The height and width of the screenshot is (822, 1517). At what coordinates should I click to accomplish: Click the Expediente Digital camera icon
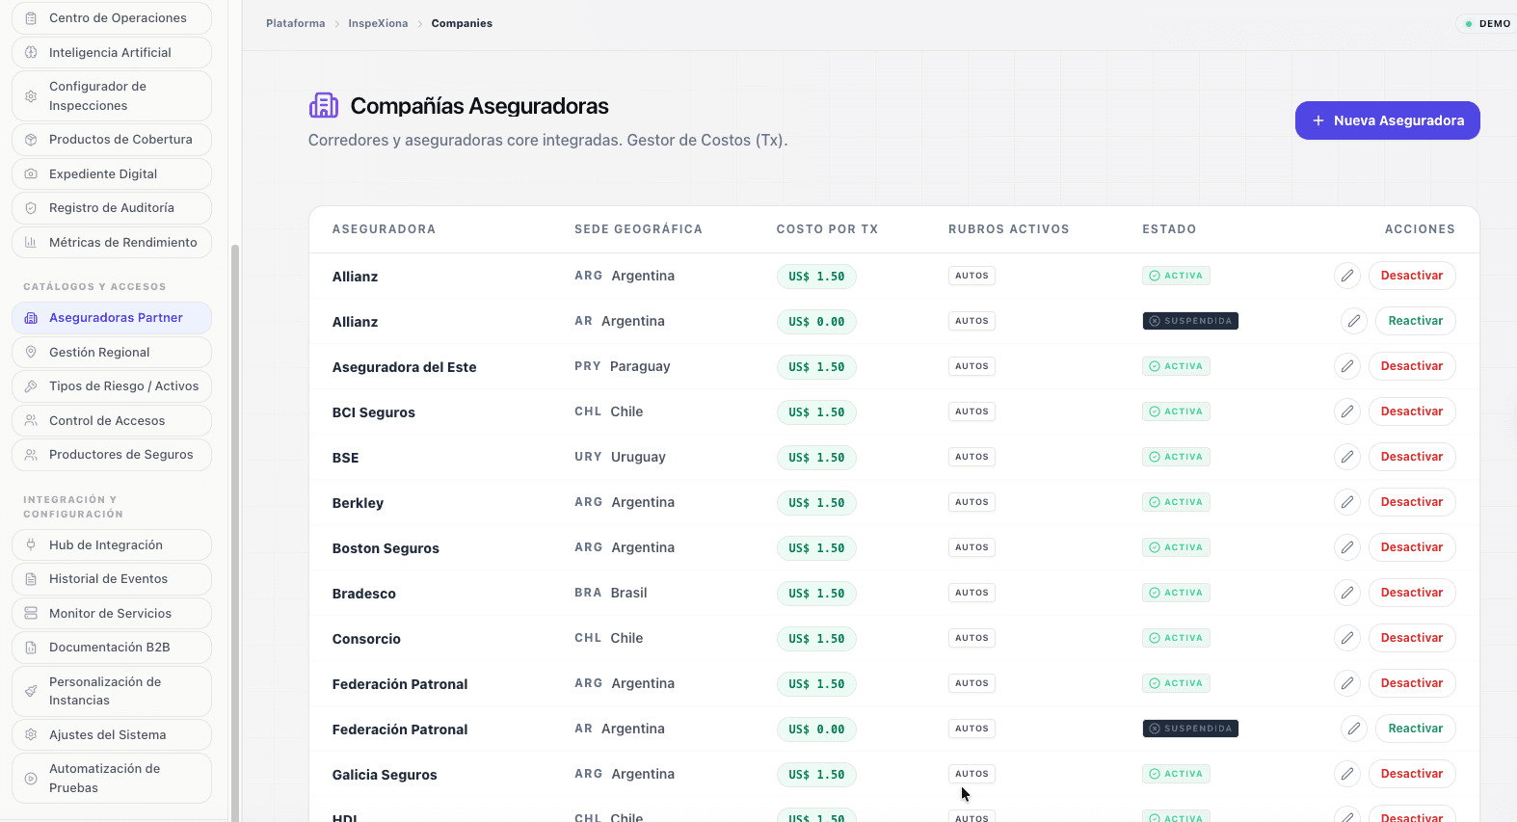(x=31, y=174)
